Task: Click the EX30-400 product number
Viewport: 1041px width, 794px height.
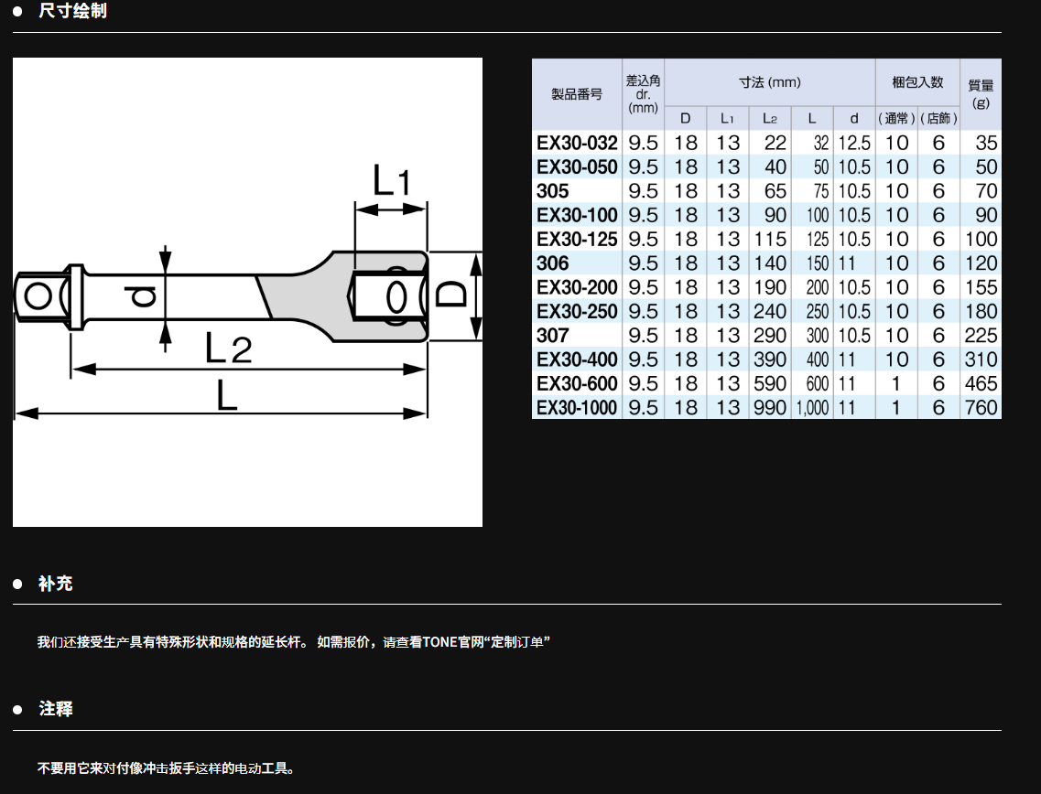Action: pyautogui.click(x=577, y=359)
